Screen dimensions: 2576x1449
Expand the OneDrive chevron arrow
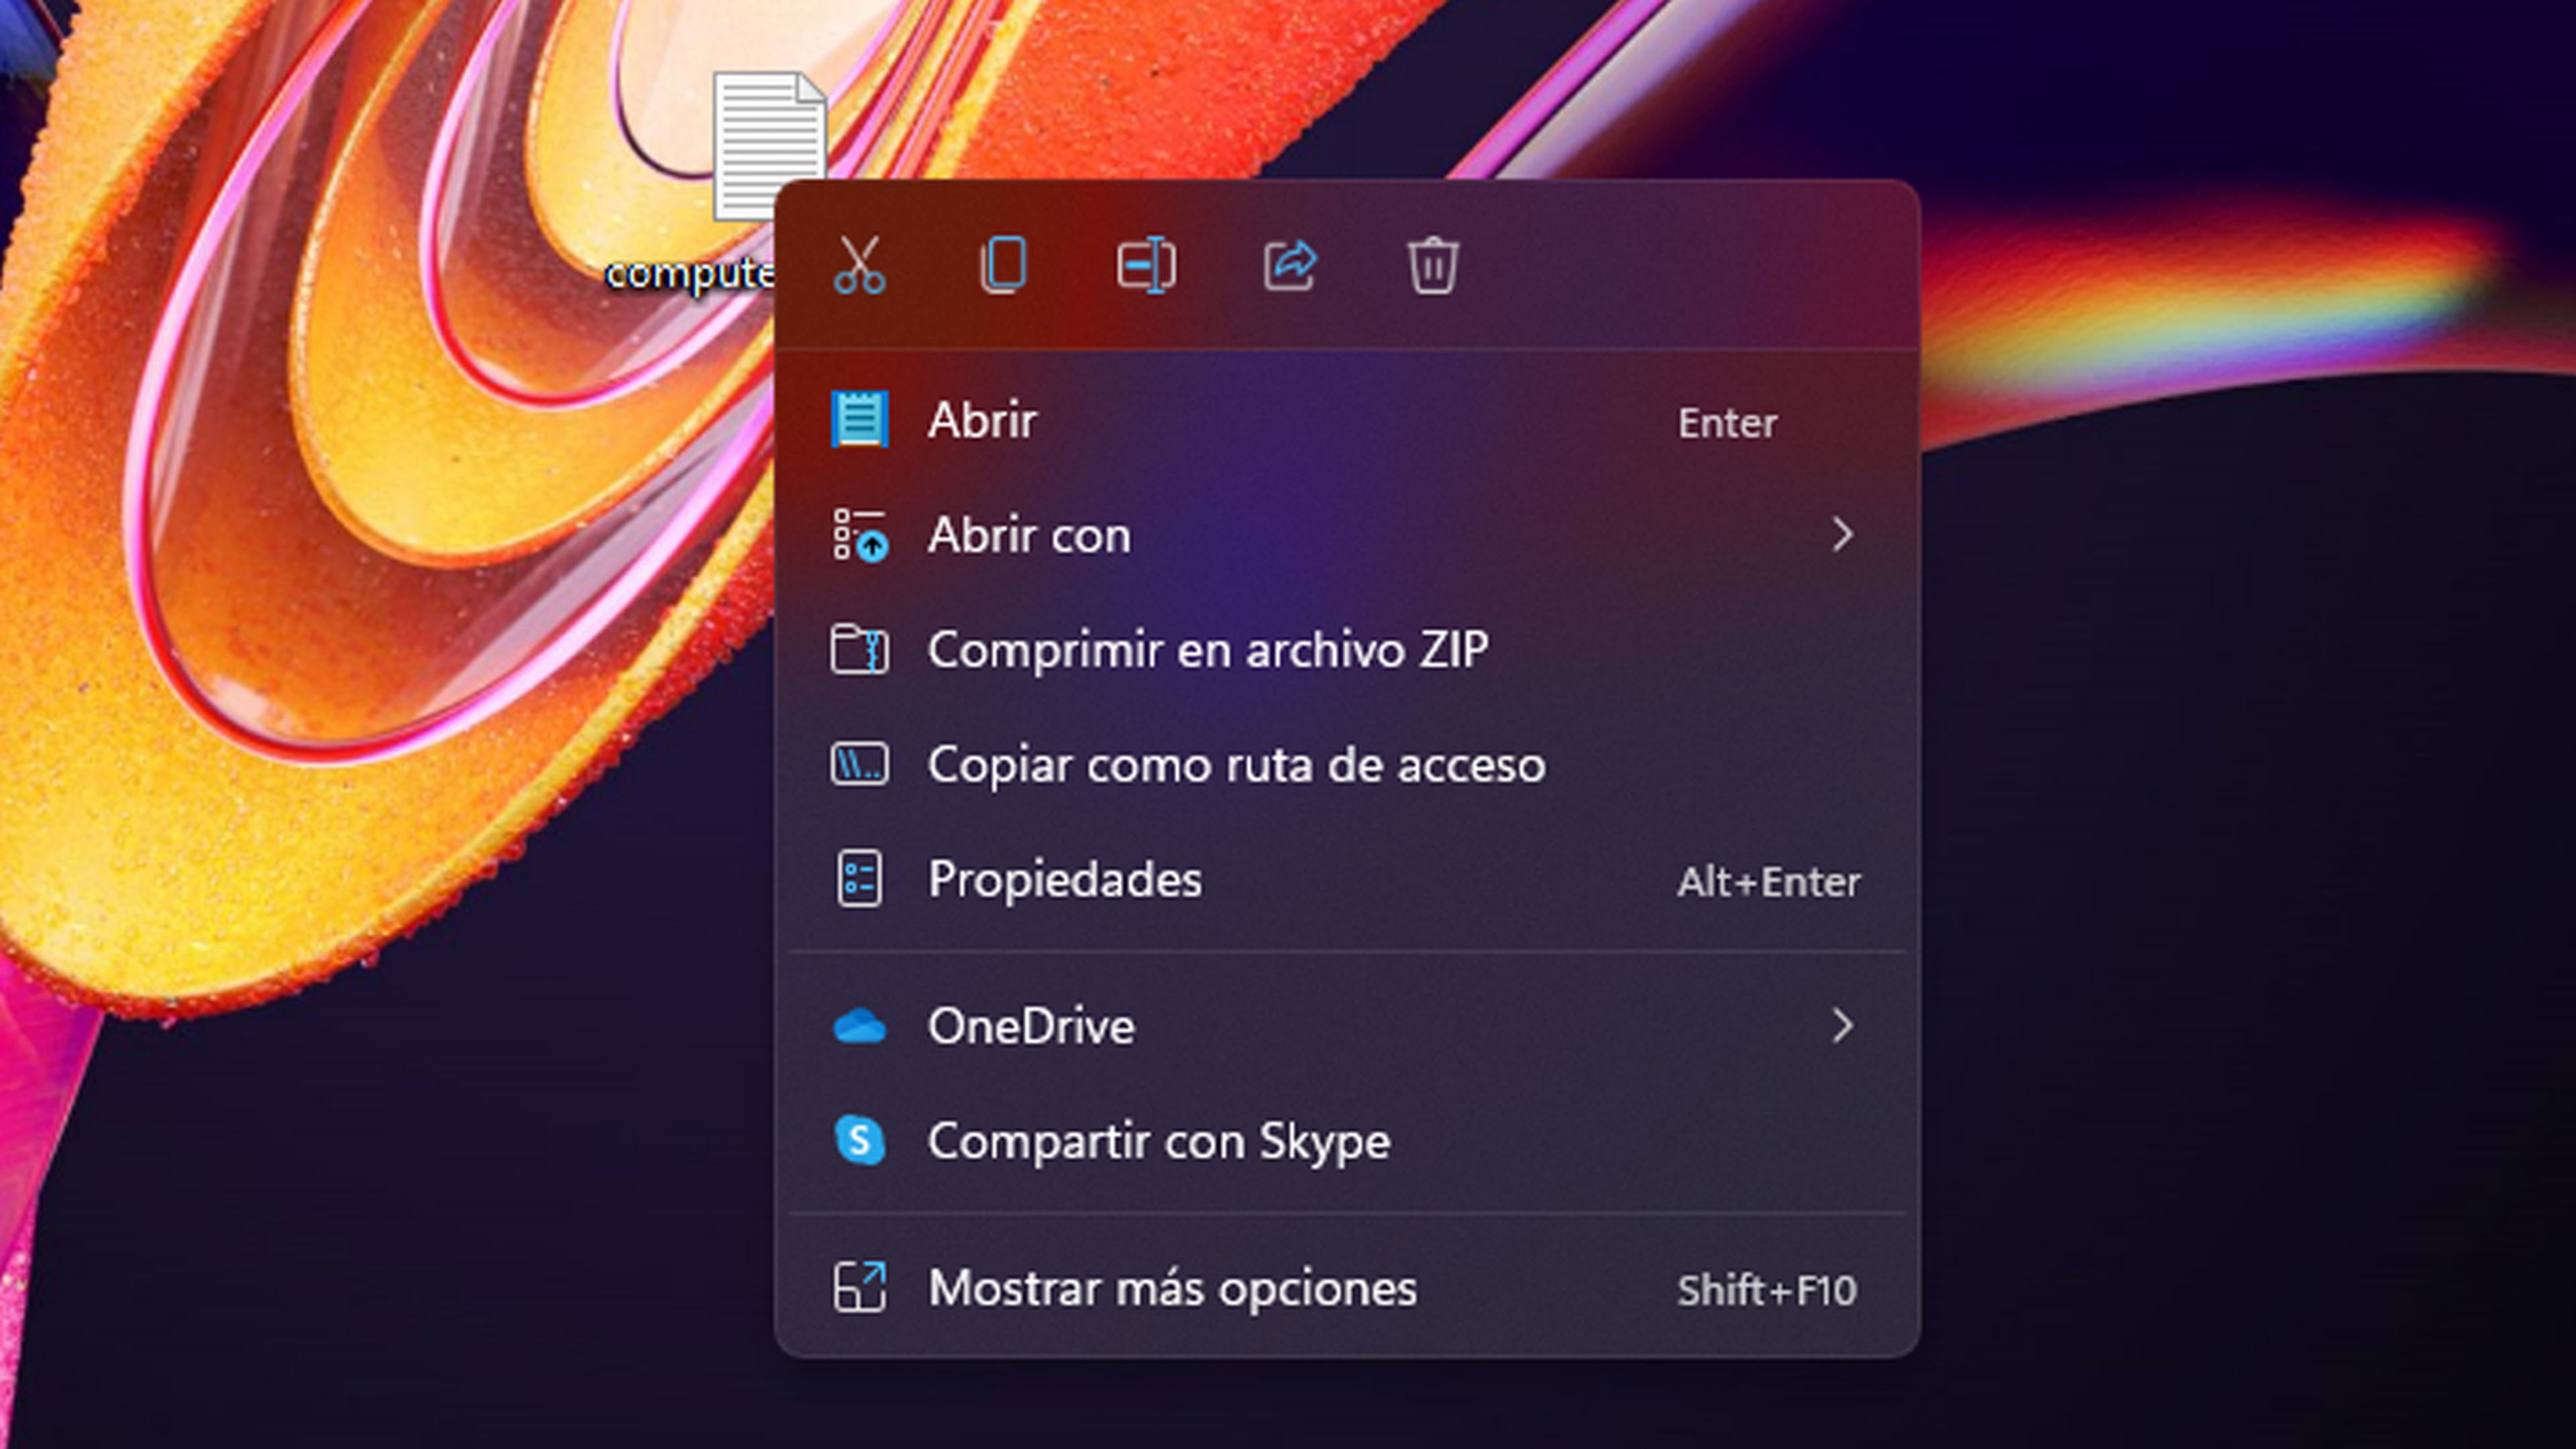1842,1026
